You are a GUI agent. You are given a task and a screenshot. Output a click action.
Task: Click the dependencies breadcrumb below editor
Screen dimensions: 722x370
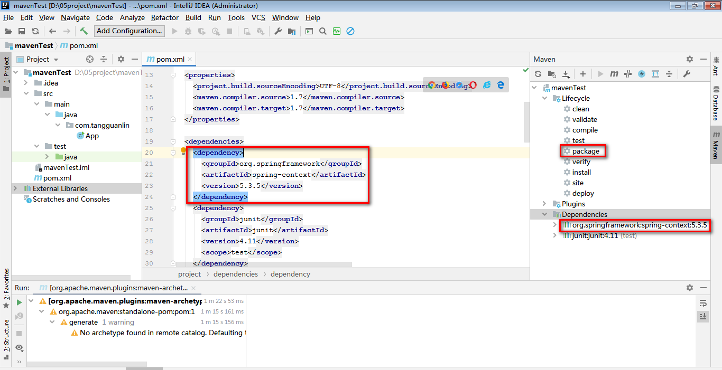pos(236,274)
